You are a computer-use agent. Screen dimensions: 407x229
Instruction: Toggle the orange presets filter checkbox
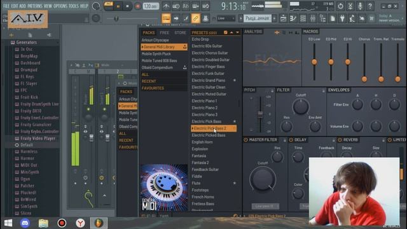(x=225, y=32)
